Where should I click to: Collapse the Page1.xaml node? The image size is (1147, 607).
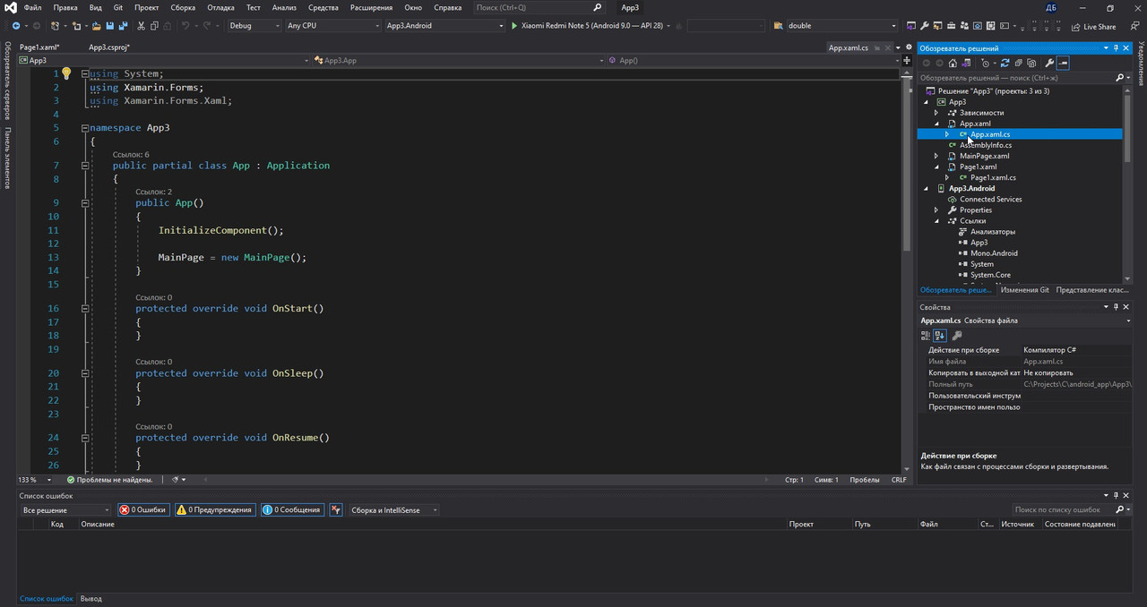[936, 167]
